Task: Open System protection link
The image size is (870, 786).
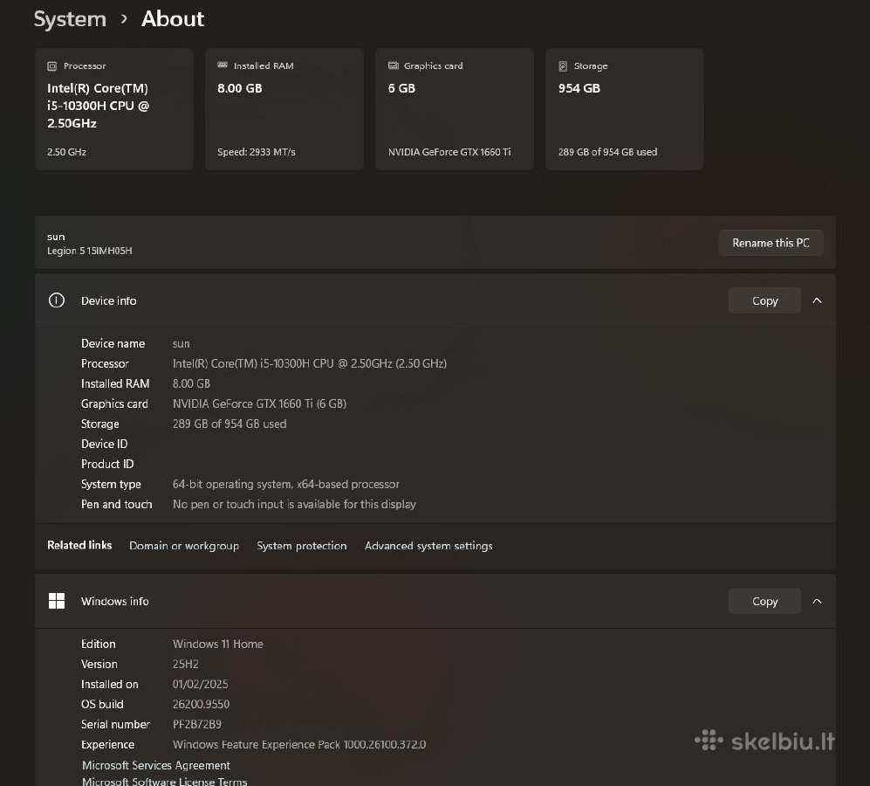Action: click(x=301, y=546)
